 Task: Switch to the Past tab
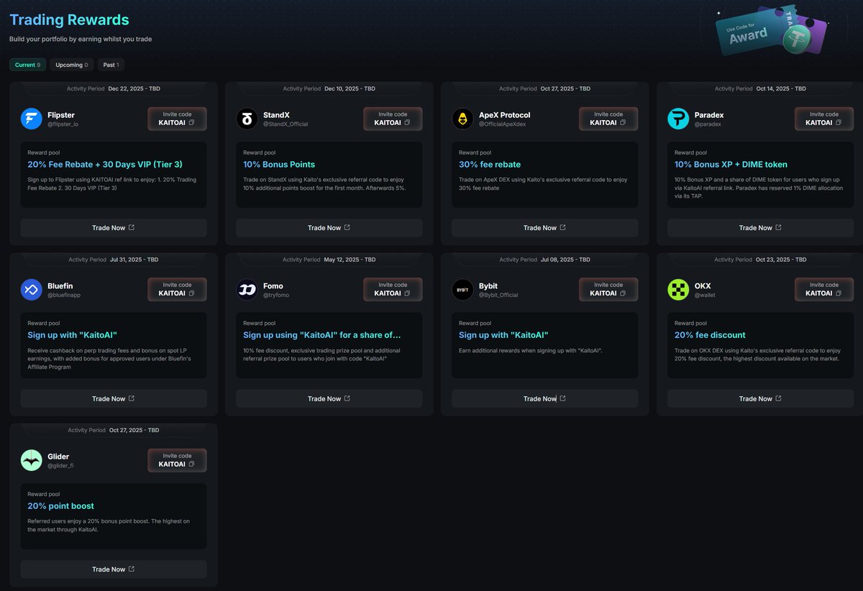tap(111, 65)
